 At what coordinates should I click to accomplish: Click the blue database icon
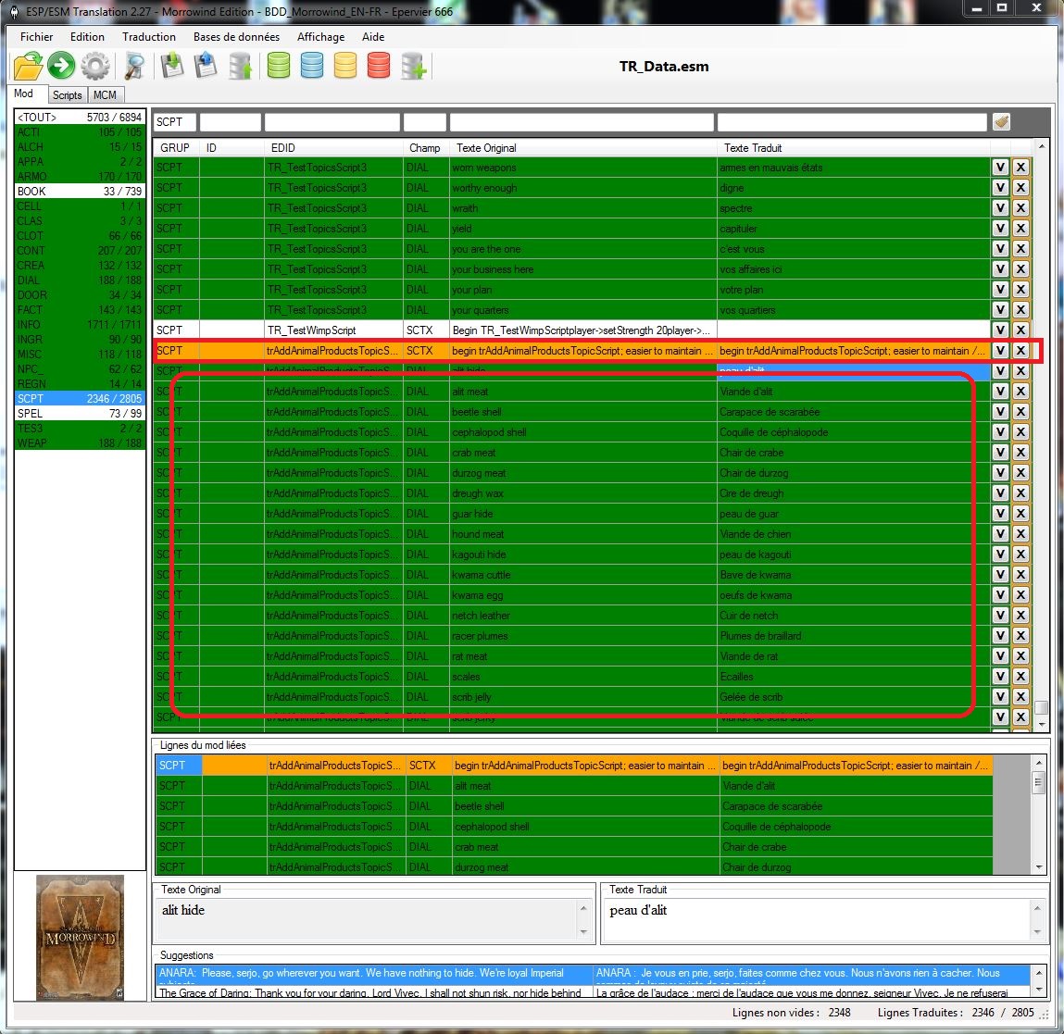point(312,66)
